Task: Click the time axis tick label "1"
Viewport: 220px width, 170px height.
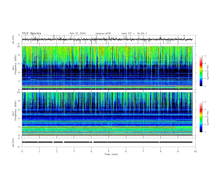Action: (x=39, y=151)
